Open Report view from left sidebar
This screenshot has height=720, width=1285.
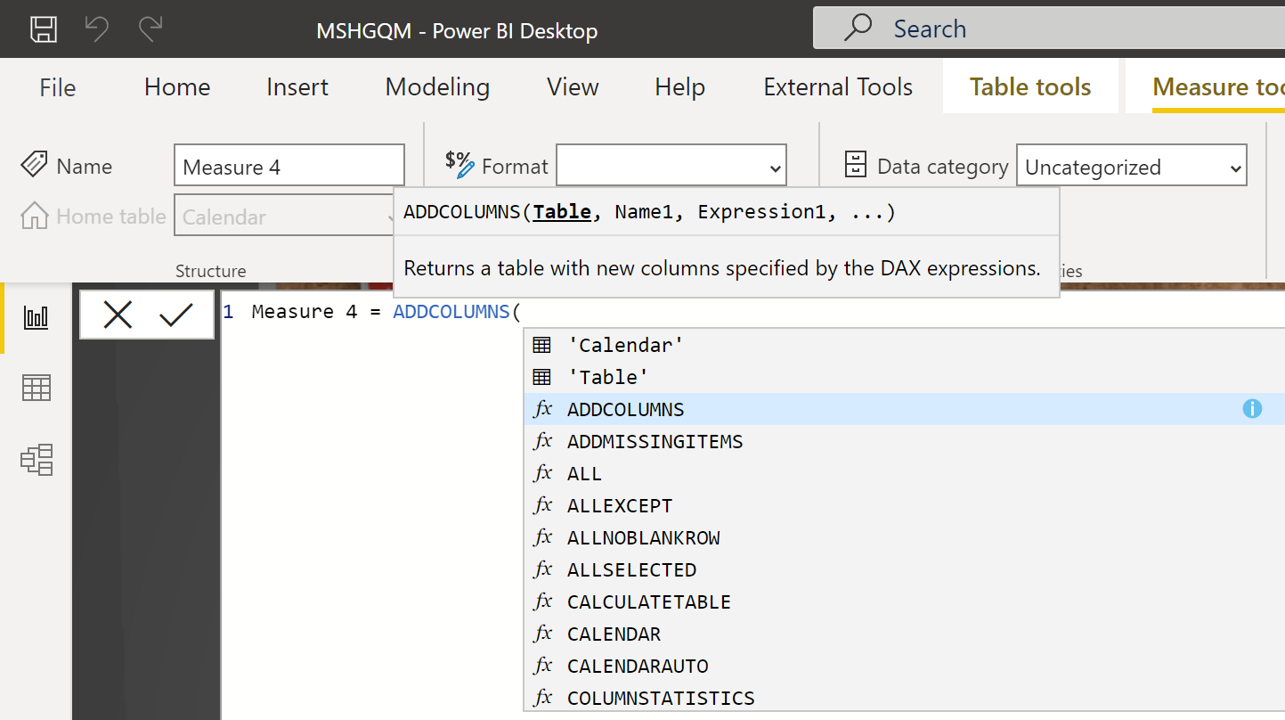point(37,317)
